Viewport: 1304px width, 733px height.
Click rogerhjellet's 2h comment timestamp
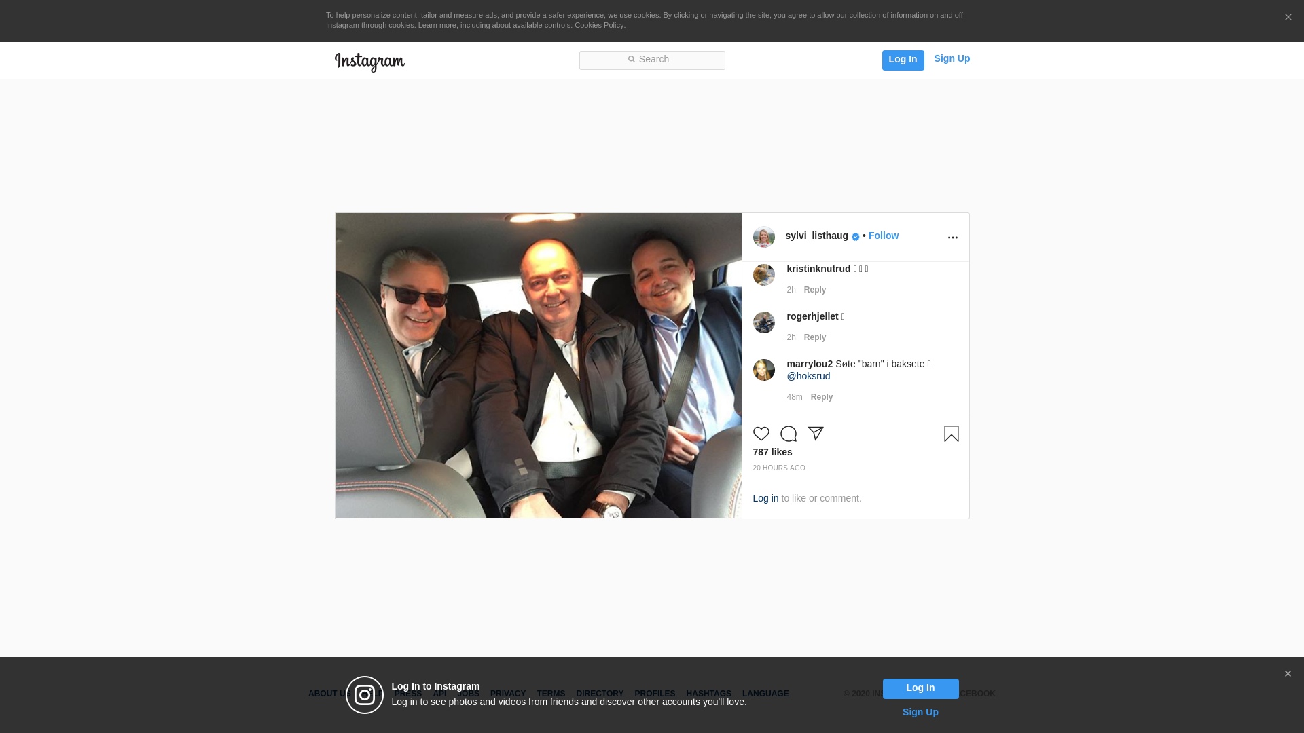coord(791,337)
